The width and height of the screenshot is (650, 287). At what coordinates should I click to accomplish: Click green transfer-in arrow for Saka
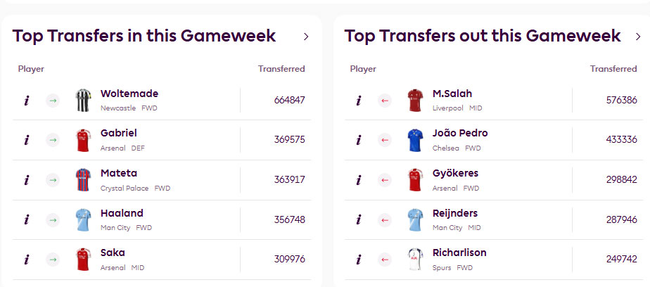tap(53, 260)
